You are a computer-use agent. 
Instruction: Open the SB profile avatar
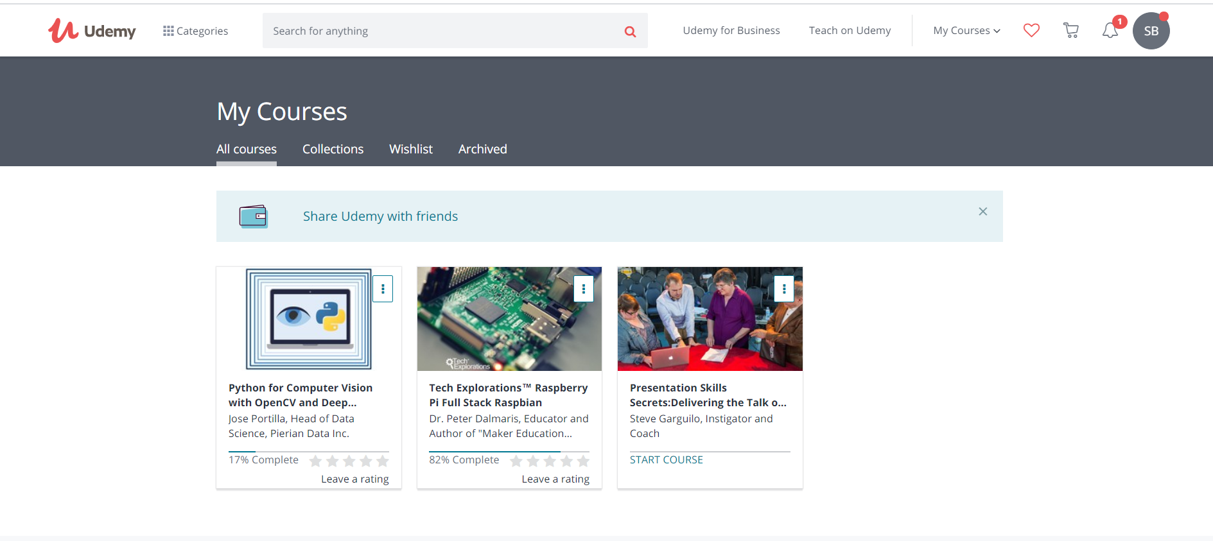click(x=1151, y=31)
